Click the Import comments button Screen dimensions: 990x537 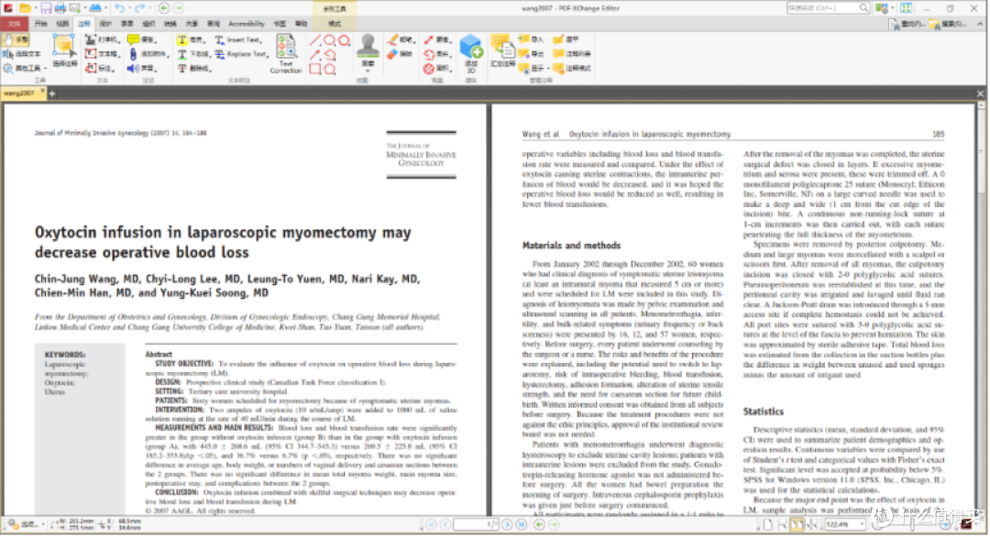coord(531,39)
